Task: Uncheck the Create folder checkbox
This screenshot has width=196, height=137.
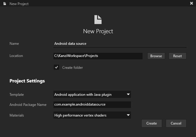Action: [x=56, y=67]
